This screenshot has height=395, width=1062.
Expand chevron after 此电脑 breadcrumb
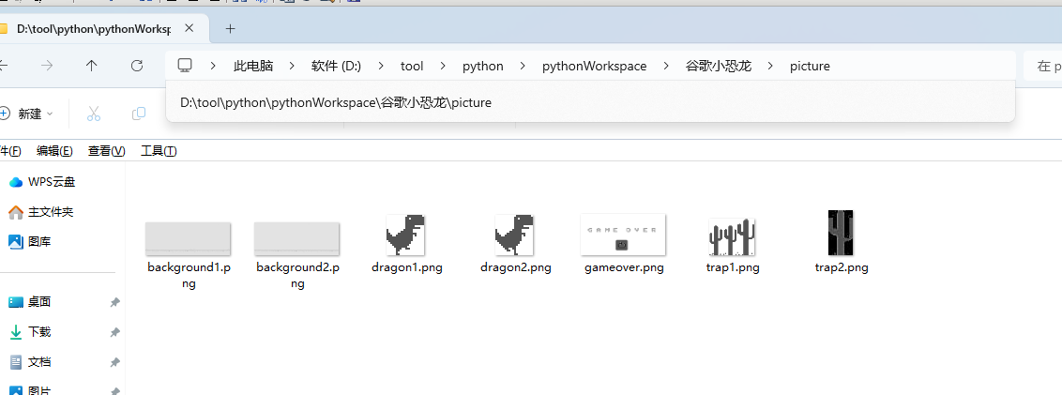tap(292, 66)
